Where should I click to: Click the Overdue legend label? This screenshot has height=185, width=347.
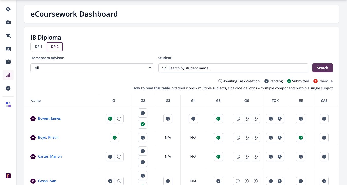click(325, 81)
